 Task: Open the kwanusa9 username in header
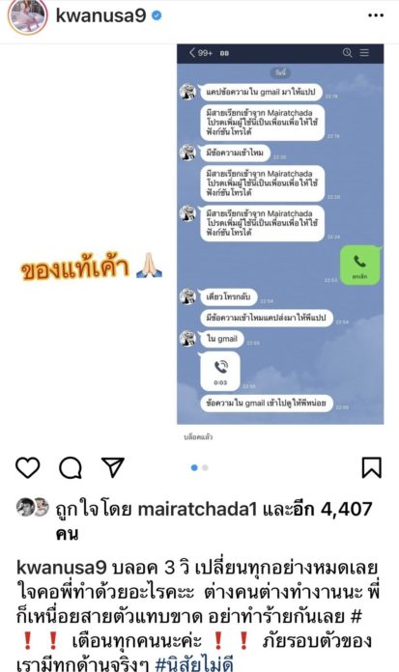coord(100,15)
